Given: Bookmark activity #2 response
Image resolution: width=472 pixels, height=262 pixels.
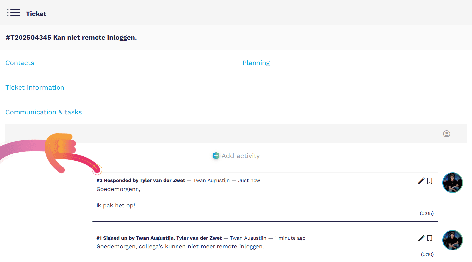Looking at the screenshot, I should [430, 181].
